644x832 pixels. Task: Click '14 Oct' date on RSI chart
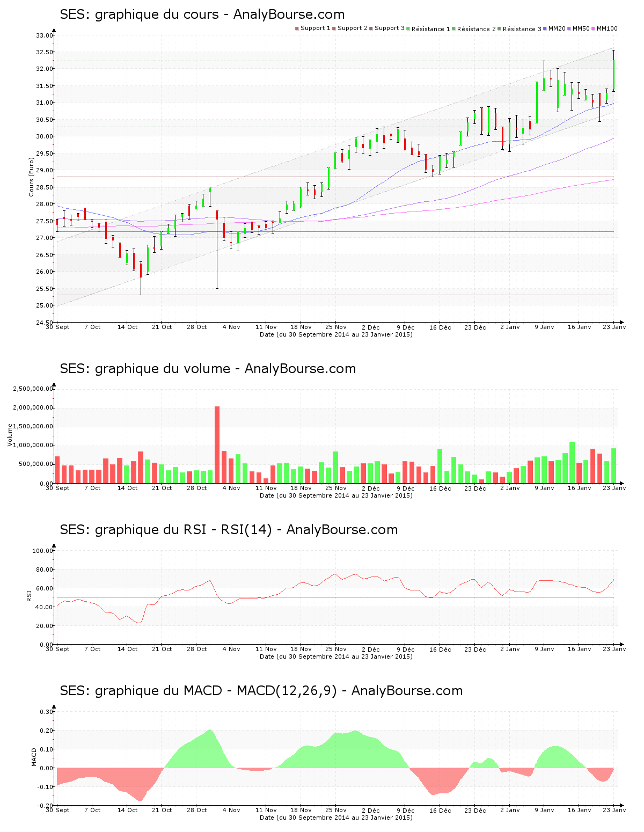pos(128,649)
